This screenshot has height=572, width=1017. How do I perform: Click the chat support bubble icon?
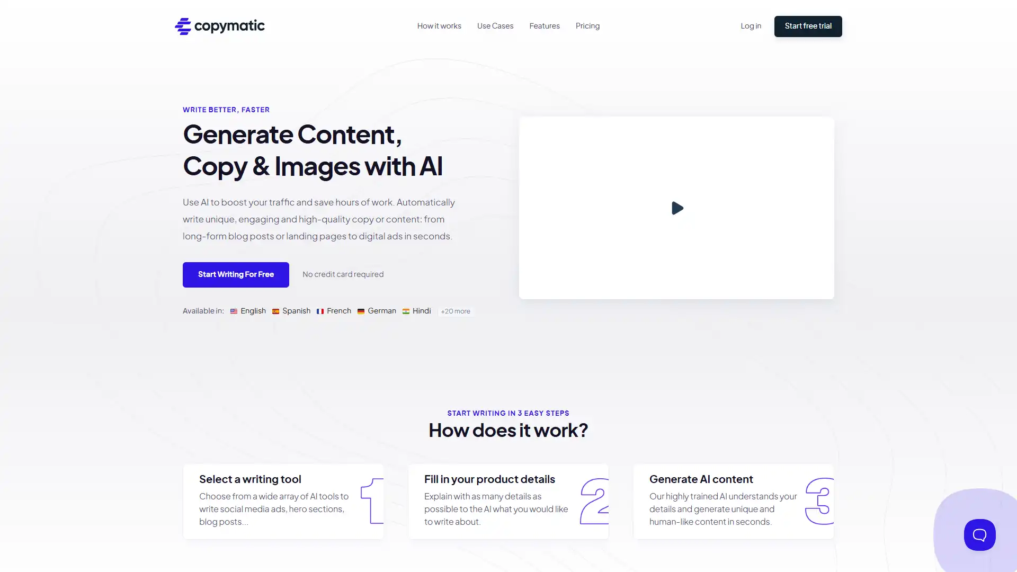click(978, 534)
